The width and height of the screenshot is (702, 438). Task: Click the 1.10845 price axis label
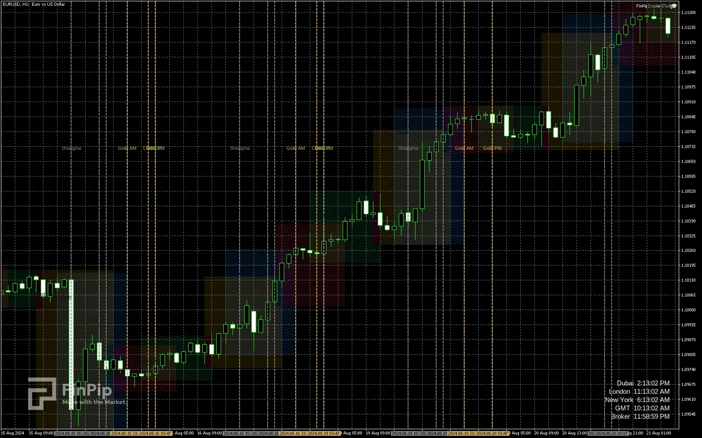pos(689,117)
